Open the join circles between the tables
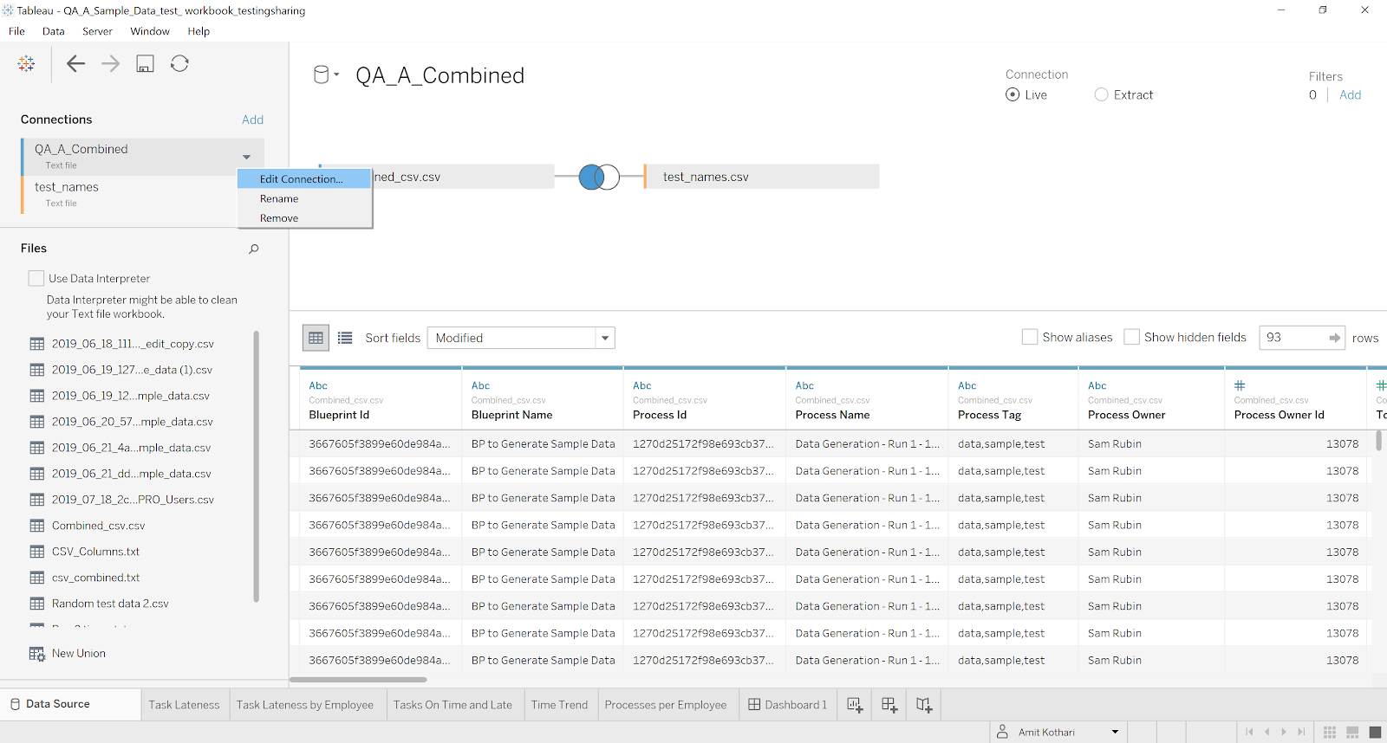 (599, 177)
